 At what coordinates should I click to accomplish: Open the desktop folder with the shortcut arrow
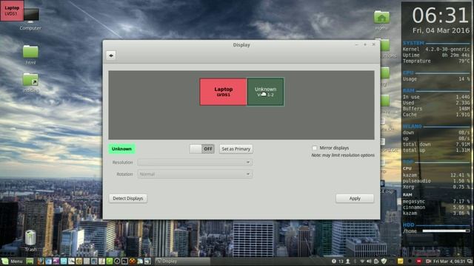30,82
